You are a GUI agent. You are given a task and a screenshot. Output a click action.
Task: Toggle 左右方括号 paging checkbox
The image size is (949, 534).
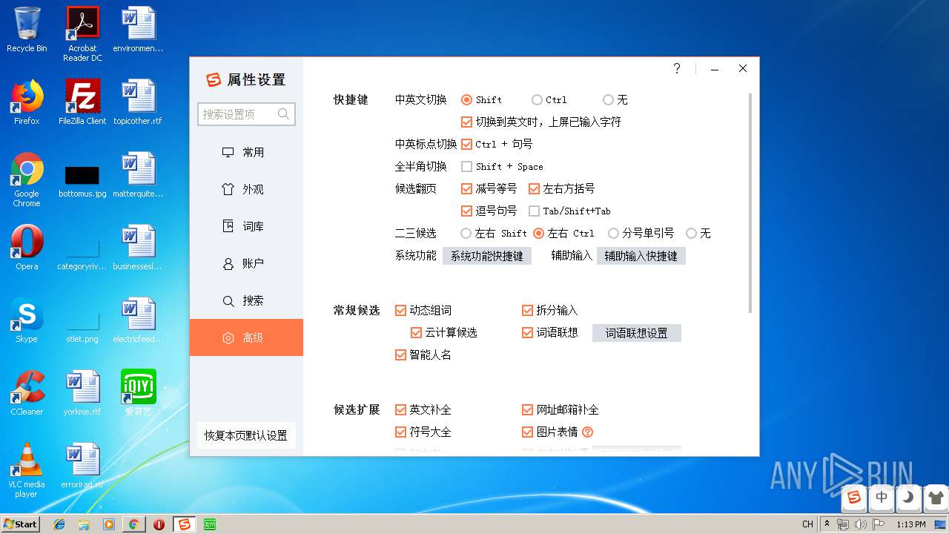pos(534,188)
